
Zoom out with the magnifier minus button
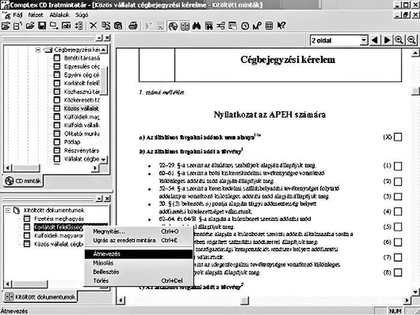click(412, 40)
